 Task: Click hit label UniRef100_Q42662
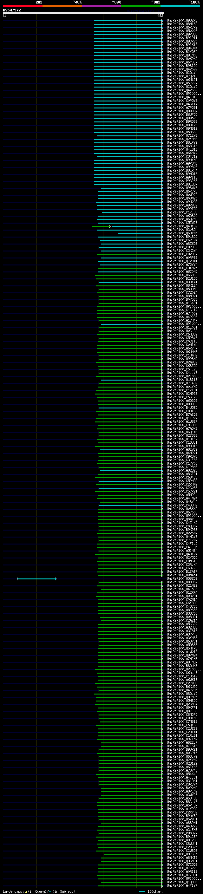click(x=182, y=90)
